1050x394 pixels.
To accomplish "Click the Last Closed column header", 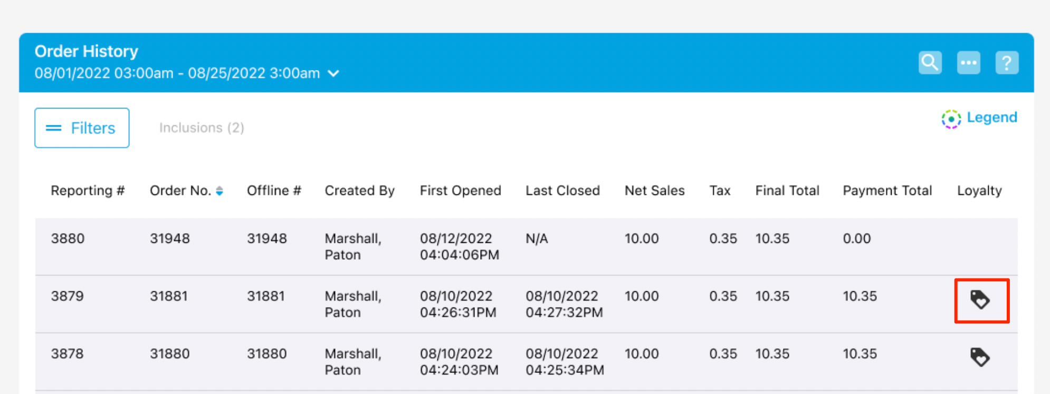I will pos(562,191).
